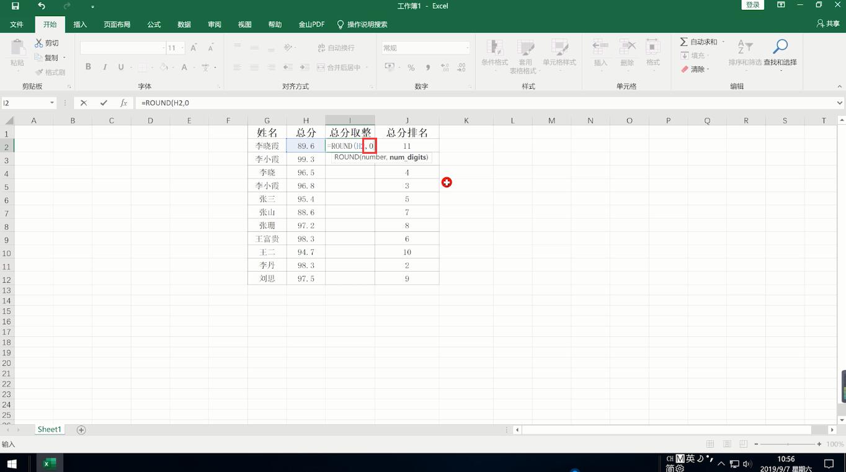Image resolution: width=846 pixels, height=472 pixels.
Task: Click the Paste clipboard icon
Action: pos(17,48)
